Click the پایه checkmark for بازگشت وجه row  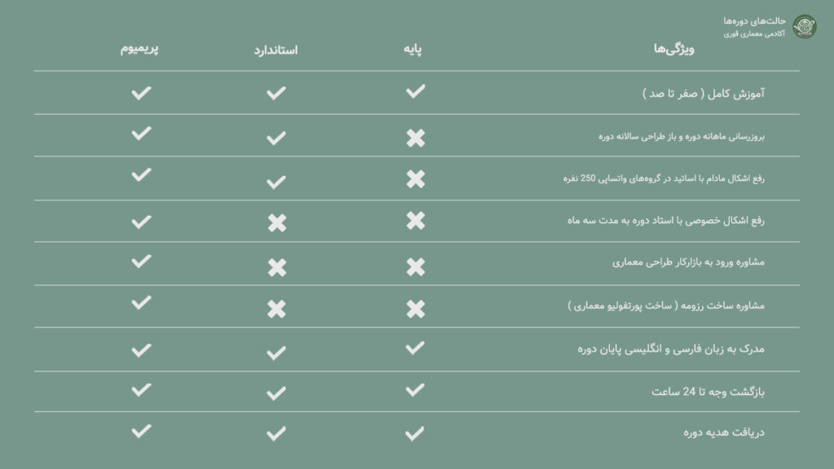[415, 390]
